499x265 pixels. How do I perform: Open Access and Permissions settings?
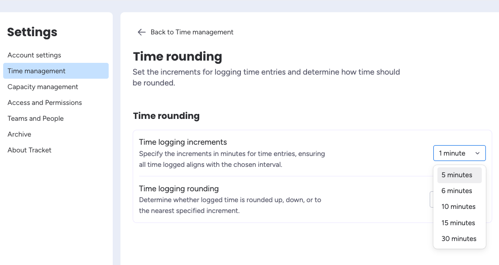pos(45,103)
